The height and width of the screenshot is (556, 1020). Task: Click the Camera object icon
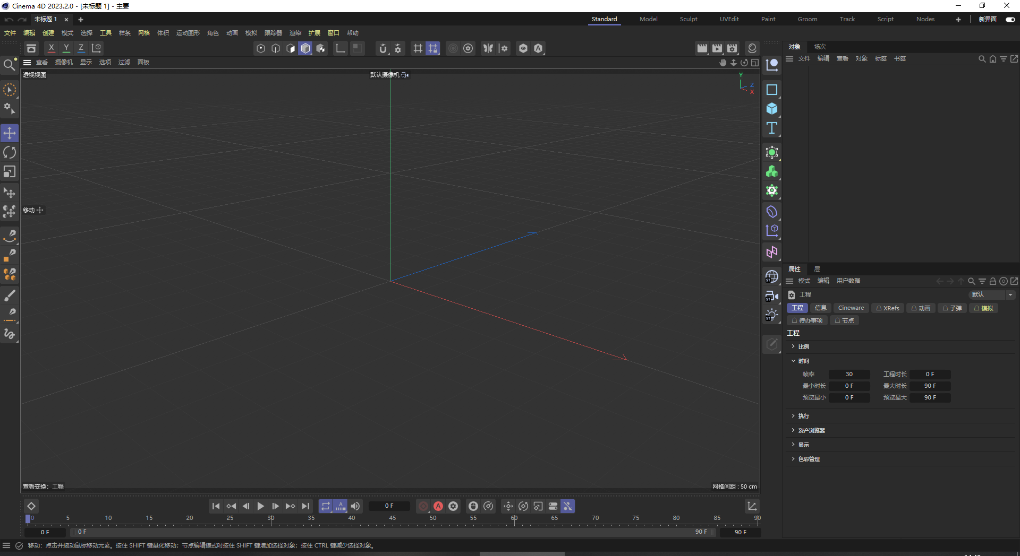click(x=772, y=296)
